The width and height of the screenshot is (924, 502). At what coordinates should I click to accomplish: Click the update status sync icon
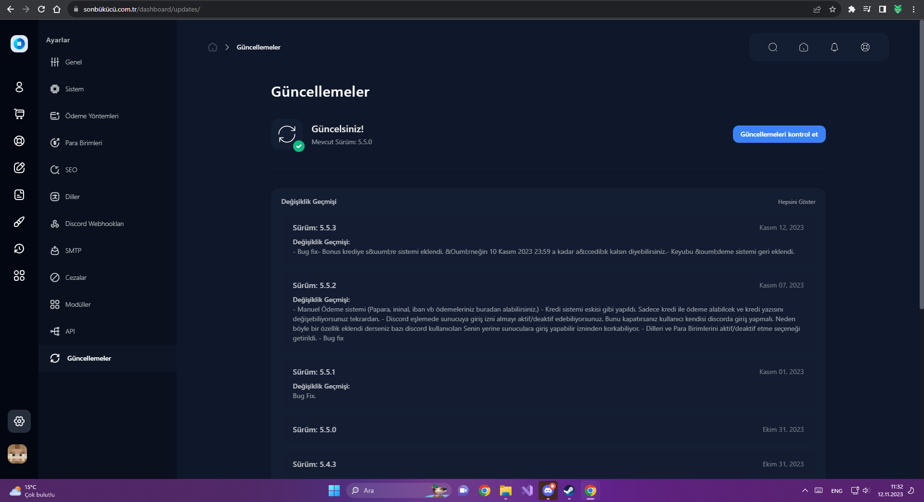pyautogui.click(x=287, y=134)
